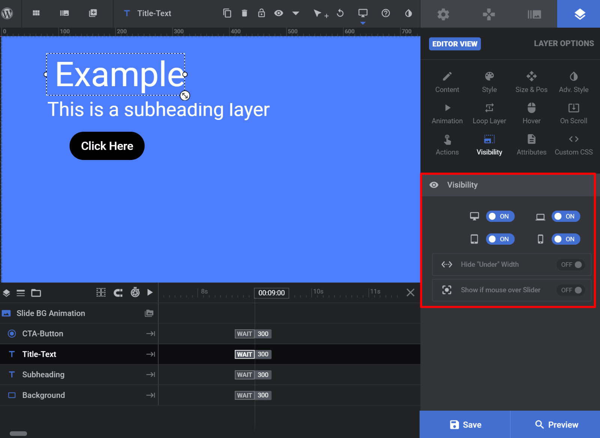This screenshot has height=438, width=600.
Task: Click the add layer plus icon
Action: tap(93, 13)
